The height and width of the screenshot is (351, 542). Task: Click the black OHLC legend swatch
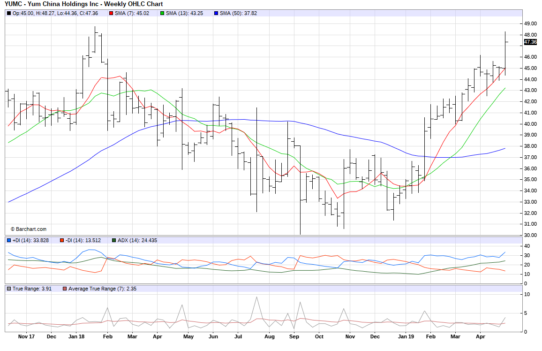tap(9, 14)
